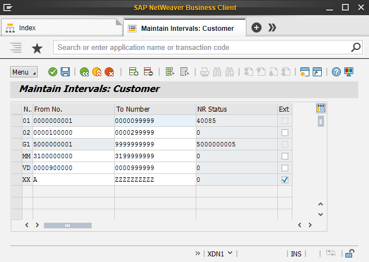The height and width of the screenshot is (262, 369).
Task: Create a new session window icon
Action: tap(304, 72)
